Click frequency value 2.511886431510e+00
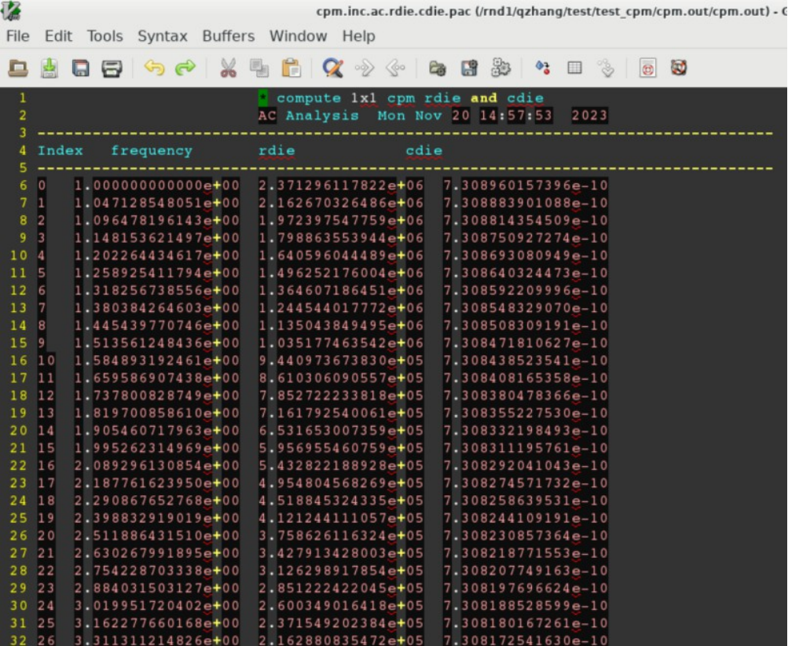This screenshot has height=646, width=788. tap(157, 536)
